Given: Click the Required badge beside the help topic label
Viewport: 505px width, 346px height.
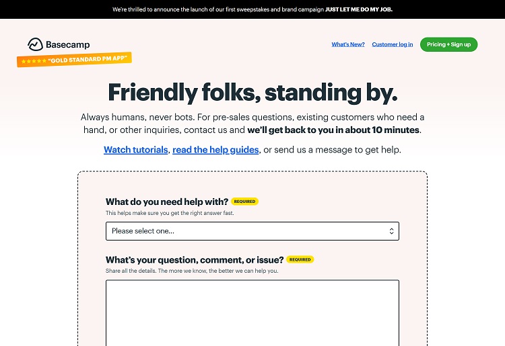Looking at the screenshot, I should click(x=244, y=202).
